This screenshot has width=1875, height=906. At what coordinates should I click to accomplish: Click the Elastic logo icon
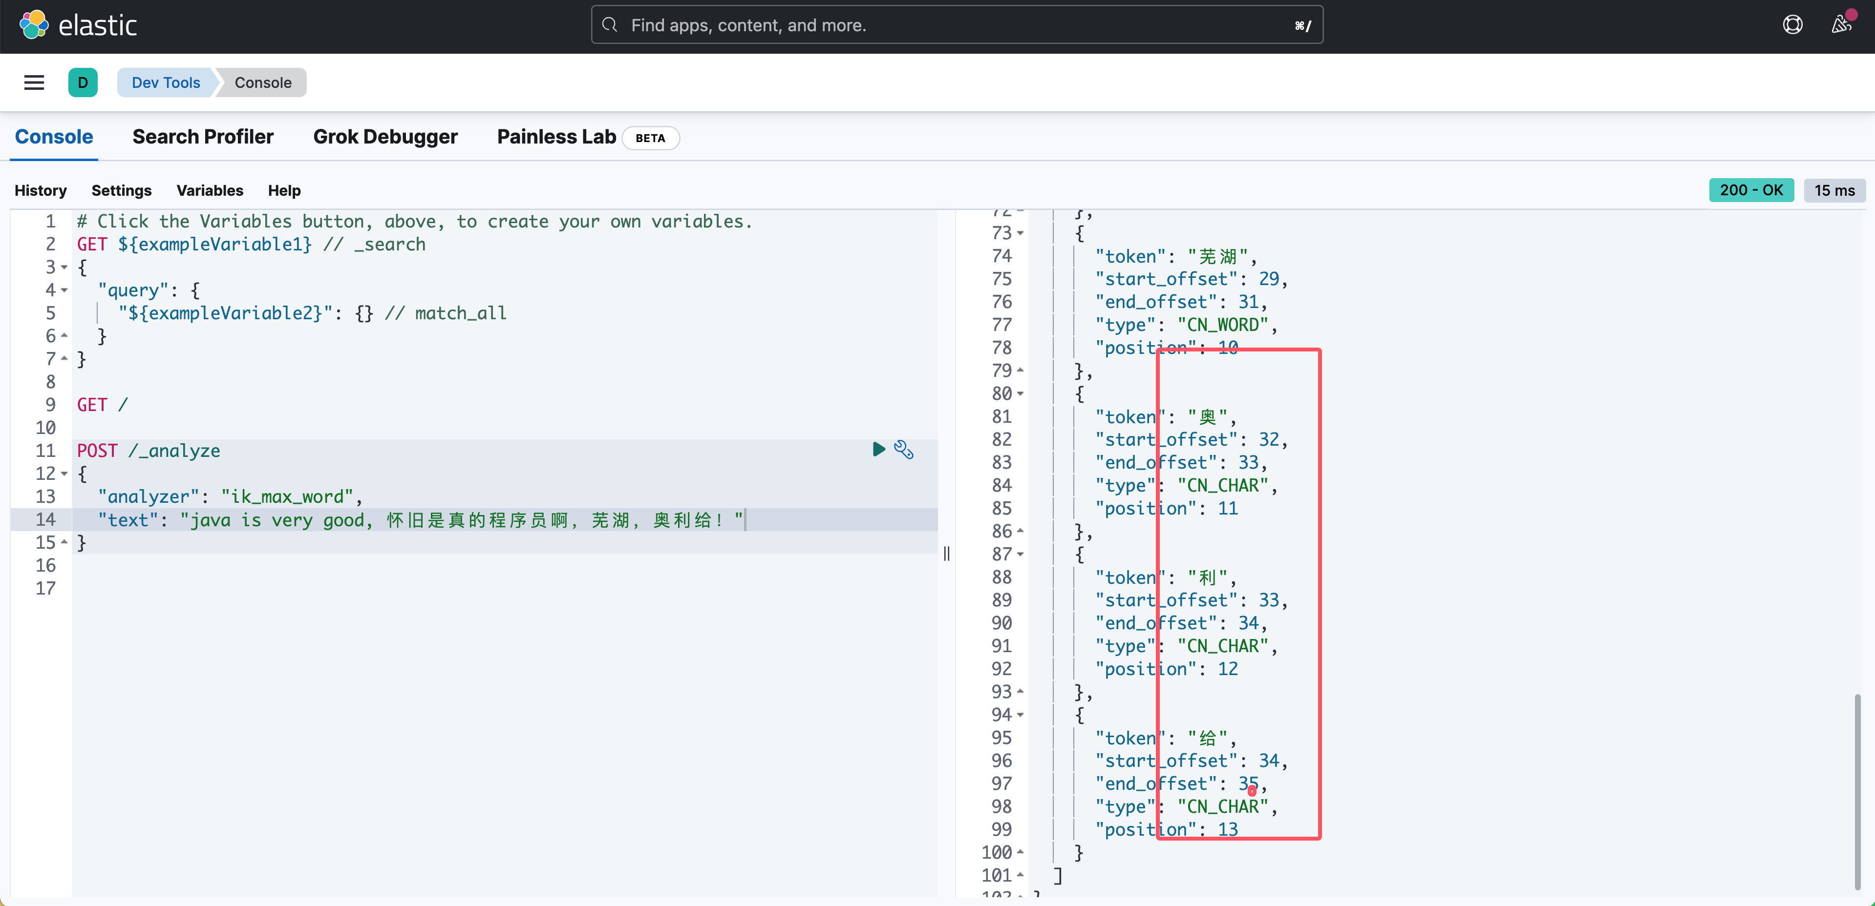click(x=34, y=25)
